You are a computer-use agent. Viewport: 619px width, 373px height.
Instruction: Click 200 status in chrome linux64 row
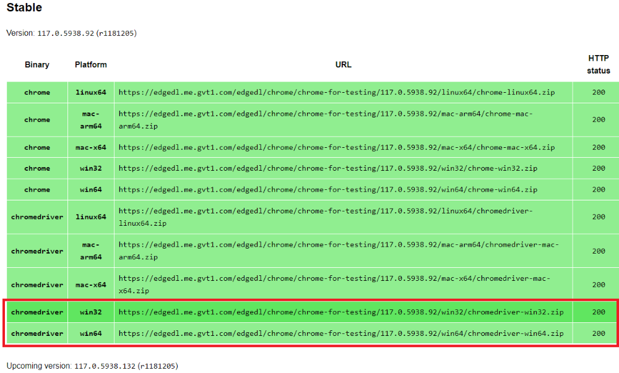(599, 92)
